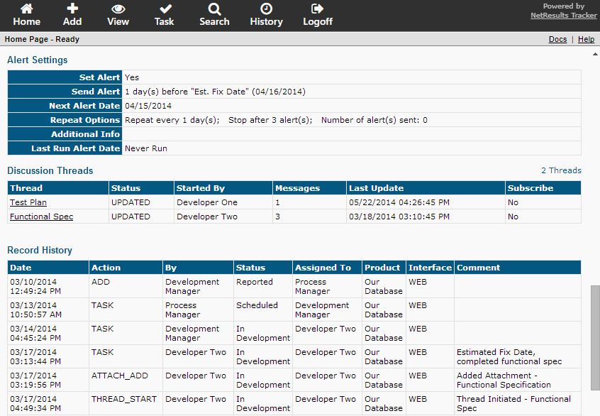Screen dimensions: 600x416
Task: Click the Last Update column header
Action: 426,188
